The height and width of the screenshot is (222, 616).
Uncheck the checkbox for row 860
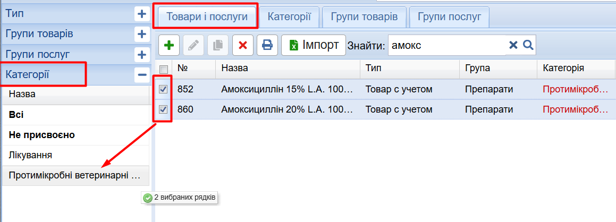164,109
